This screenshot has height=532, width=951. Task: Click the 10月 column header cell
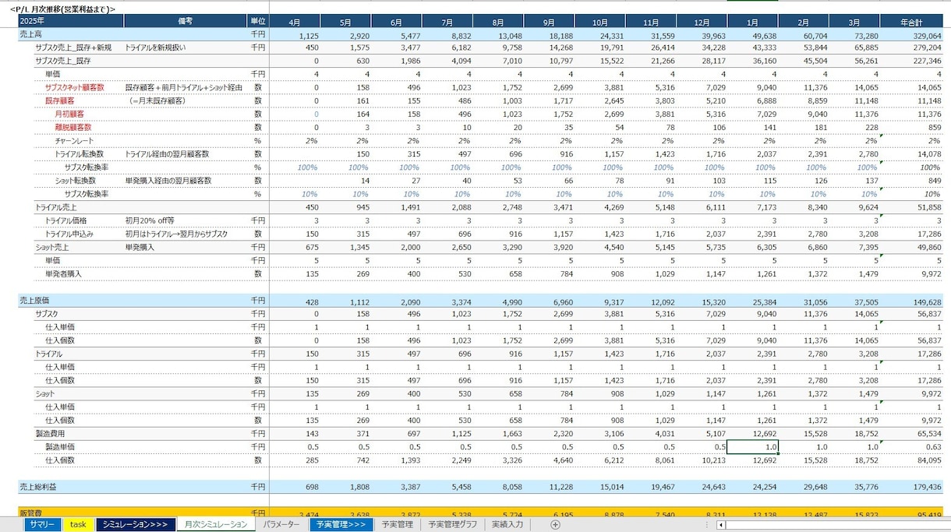point(600,21)
